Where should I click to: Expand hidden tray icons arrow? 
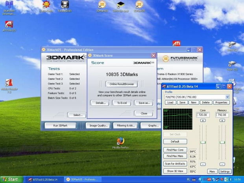pyautogui.click(x=200, y=179)
